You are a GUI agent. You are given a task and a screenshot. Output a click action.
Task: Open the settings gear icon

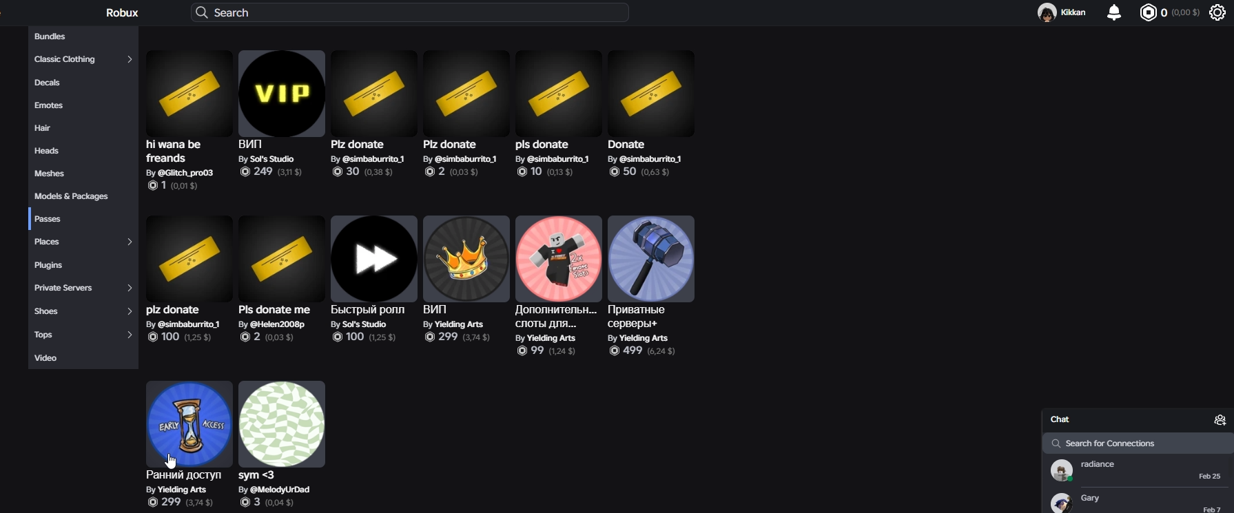1217,12
